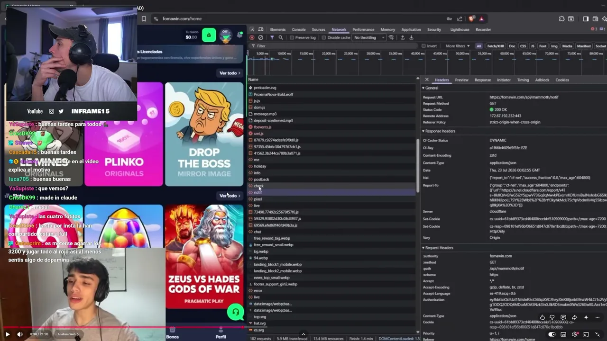This screenshot has height=341, width=607.
Task: Open the Brave Shields lion icon
Action: (x=471, y=19)
